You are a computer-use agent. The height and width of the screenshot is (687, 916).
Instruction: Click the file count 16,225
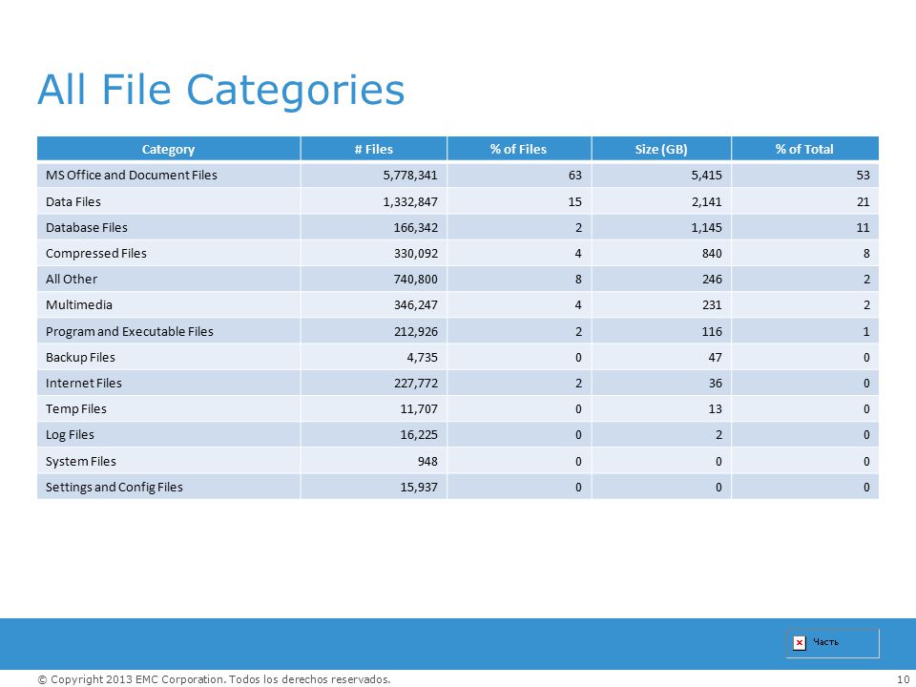pyautogui.click(x=419, y=434)
